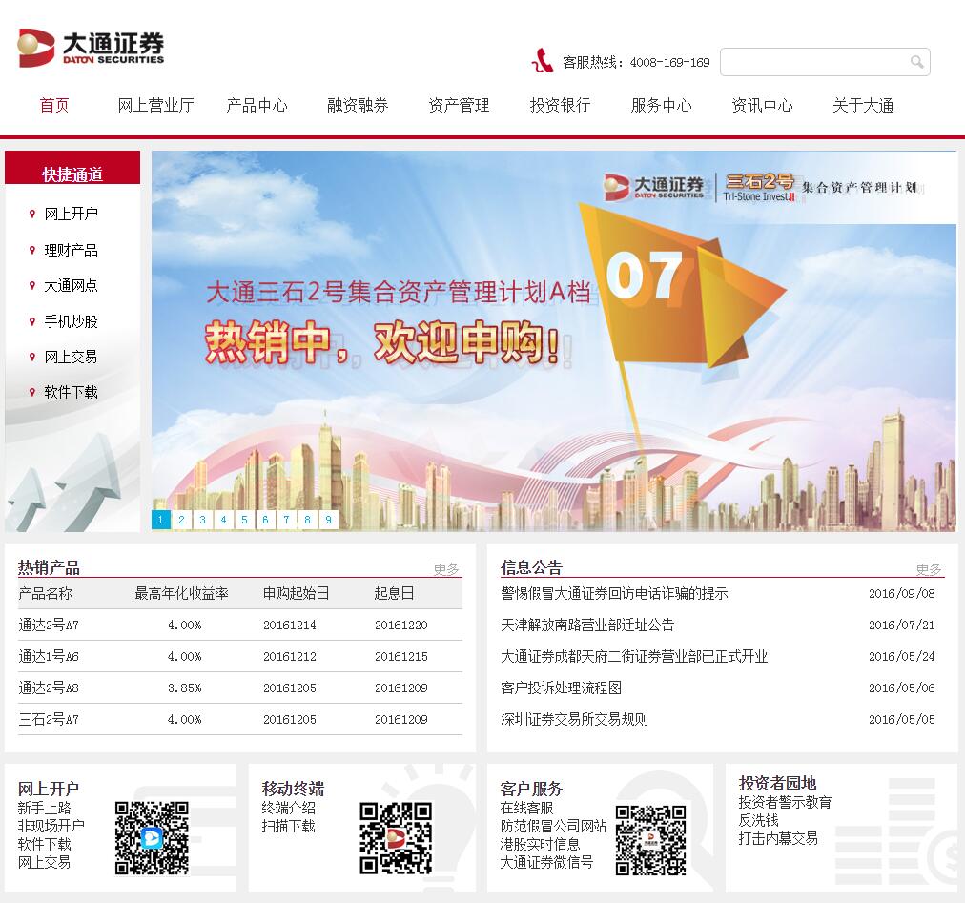Click 终端介绍 under 移动终端
965x903 pixels.
tap(289, 808)
